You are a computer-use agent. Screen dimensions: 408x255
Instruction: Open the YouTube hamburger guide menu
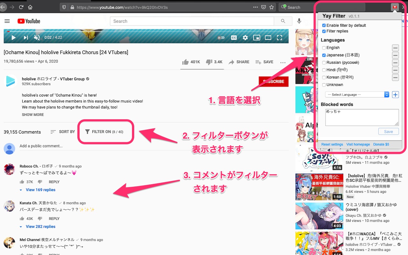[x=7, y=21]
